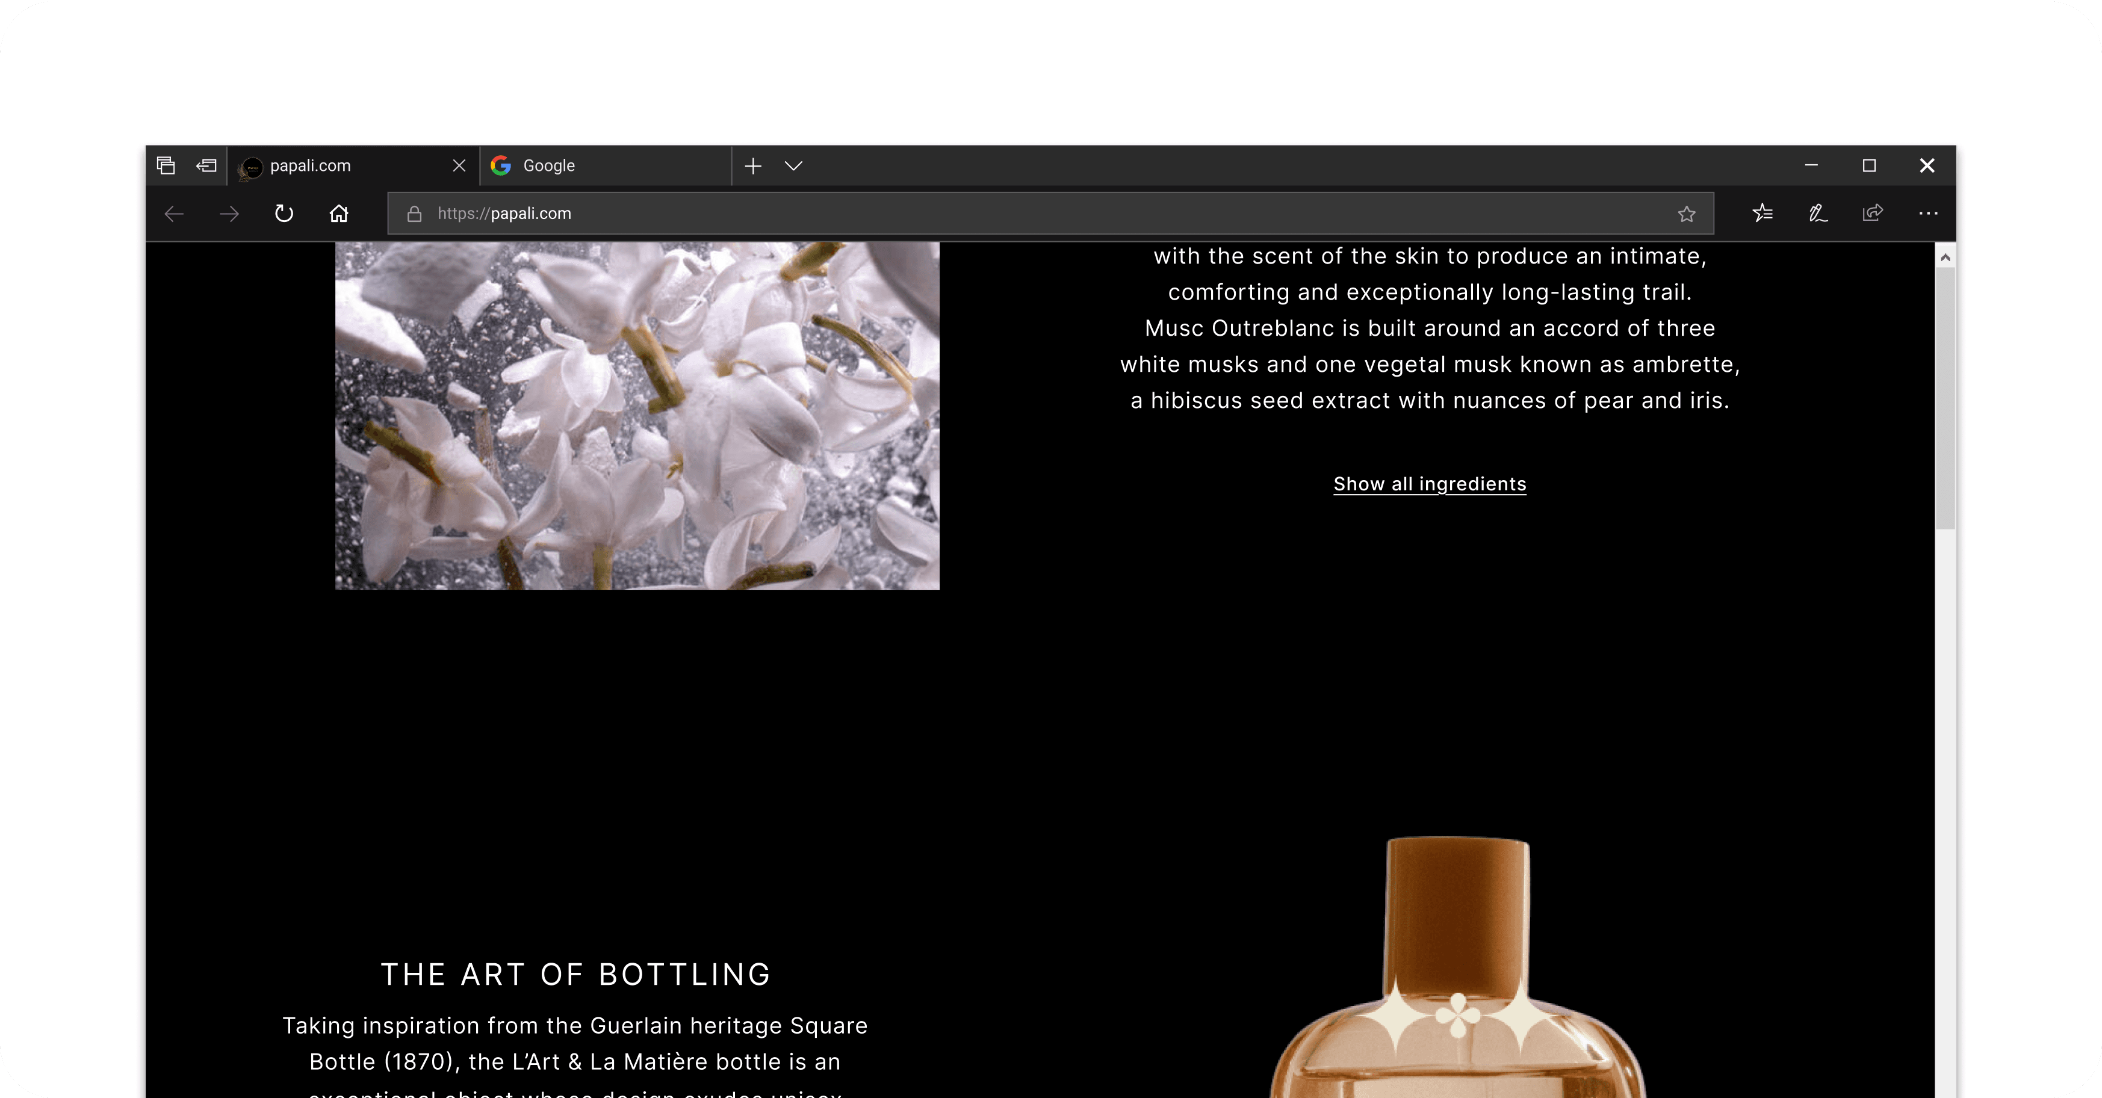Open the Favorites hub
The height and width of the screenshot is (1098, 2102).
[1763, 214]
